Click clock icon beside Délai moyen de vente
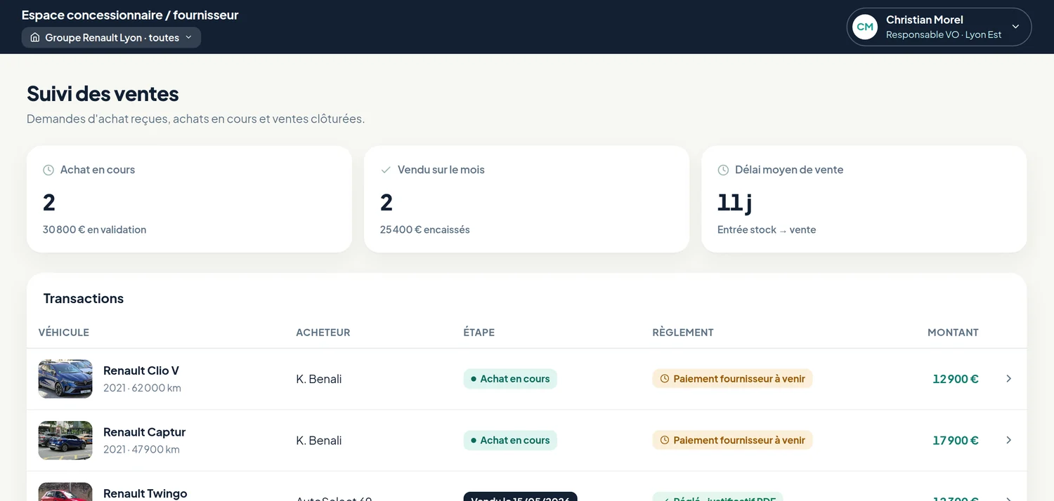1054x501 pixels. click(x=723, y=170)
